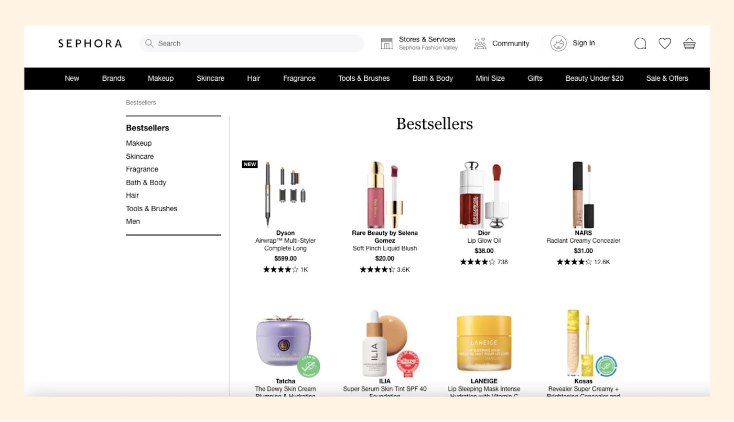Screen dimensions: 734x422
Task: Click the Sign In avatar icon
Action: point(558,44)
